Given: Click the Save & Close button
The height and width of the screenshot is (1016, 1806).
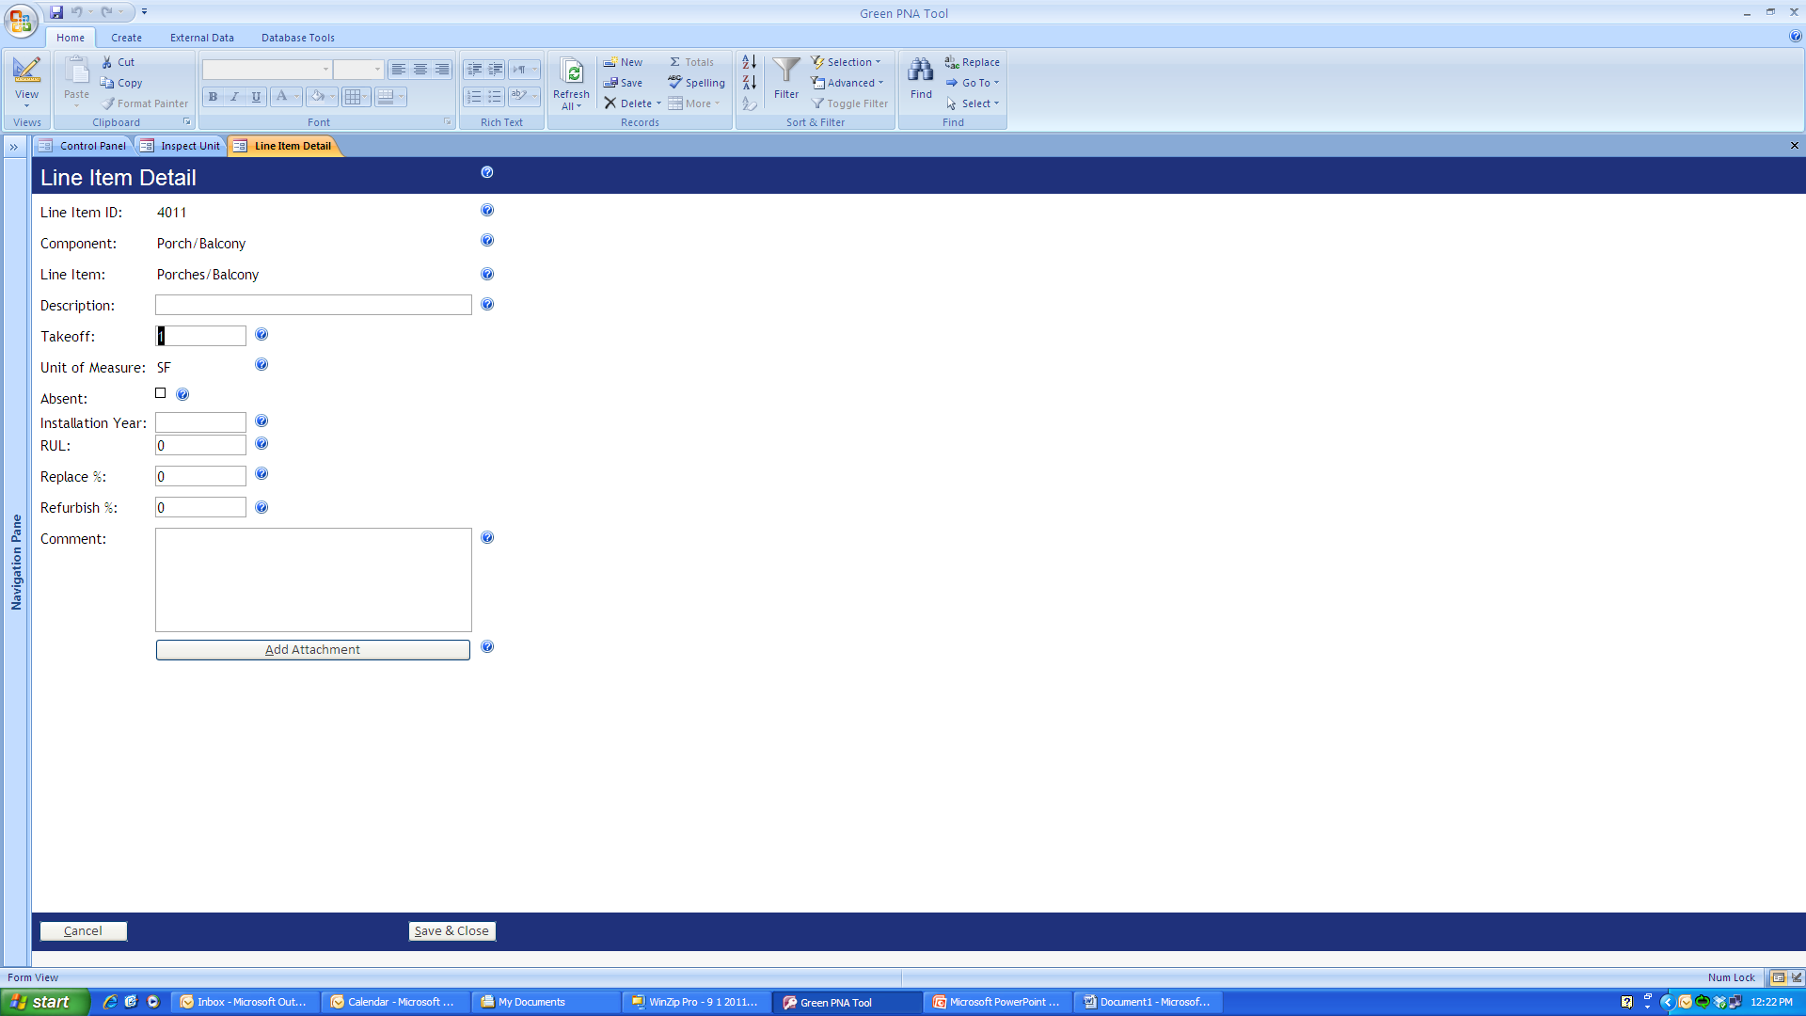Looking at the screenshot, I should pyautogui.click(x=451, y=931).
